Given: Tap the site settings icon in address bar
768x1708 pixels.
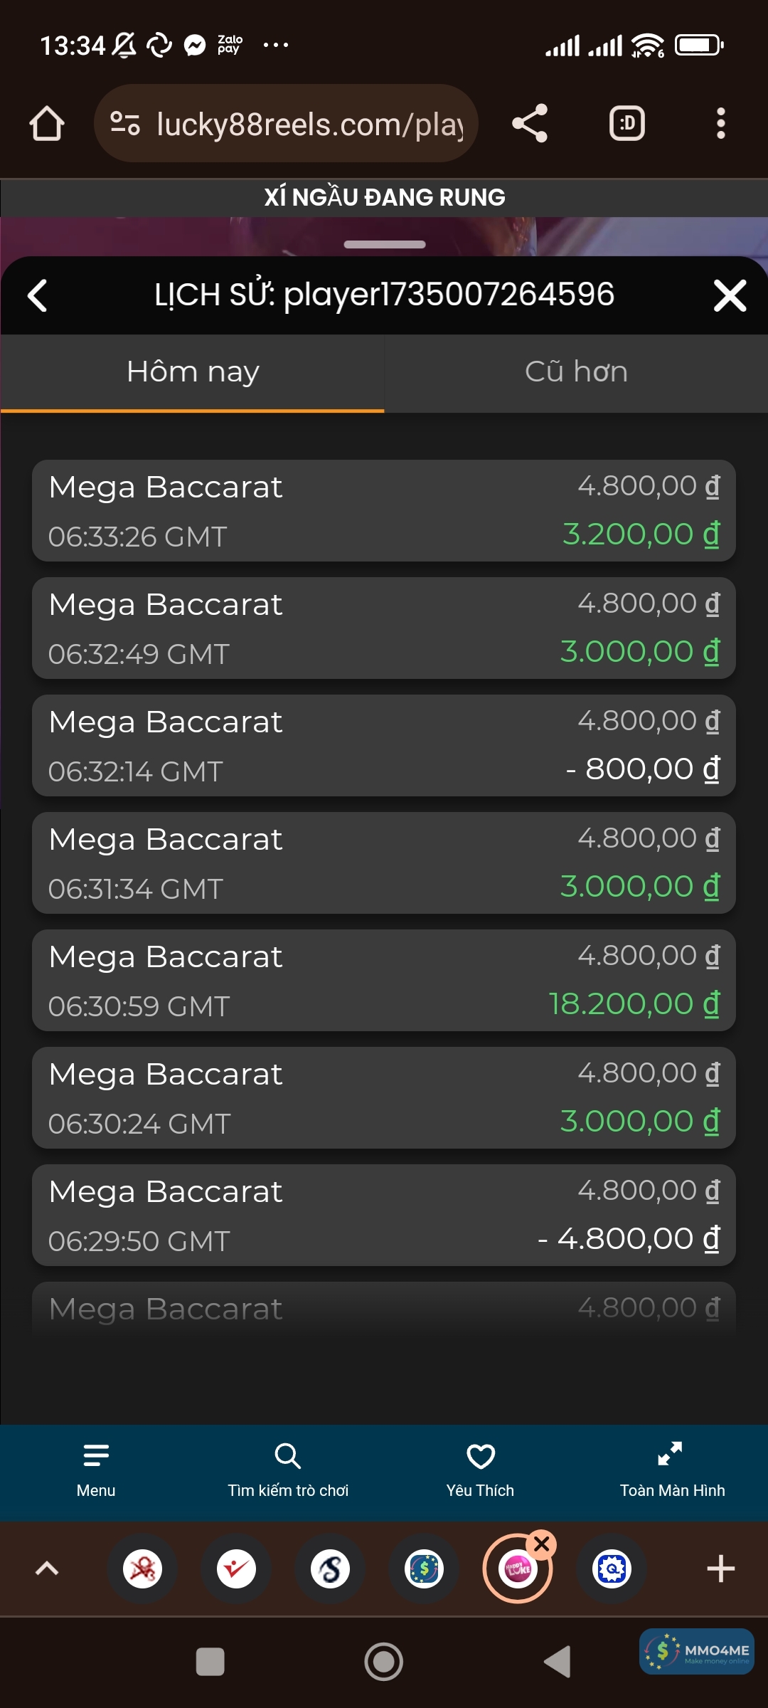Looking at the screenshot, I should pyautogui.click(x=125, y=124).
